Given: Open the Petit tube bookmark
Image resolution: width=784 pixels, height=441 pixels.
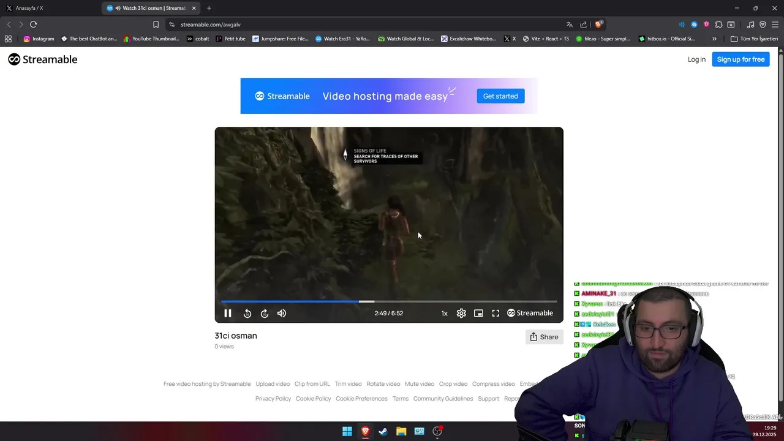Looking at the screenshot, I should click(230, 39).
